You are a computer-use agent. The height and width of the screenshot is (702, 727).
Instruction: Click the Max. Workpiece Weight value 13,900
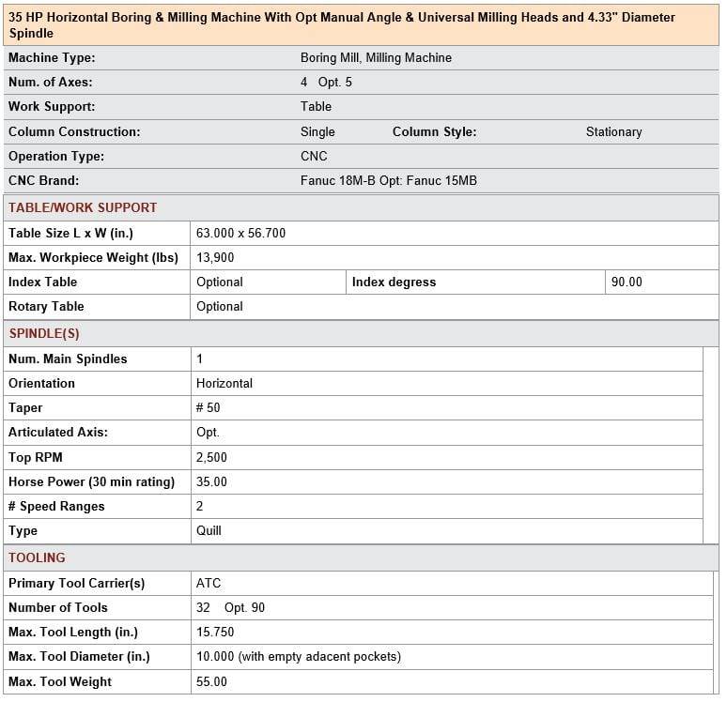tap(215, 257)
